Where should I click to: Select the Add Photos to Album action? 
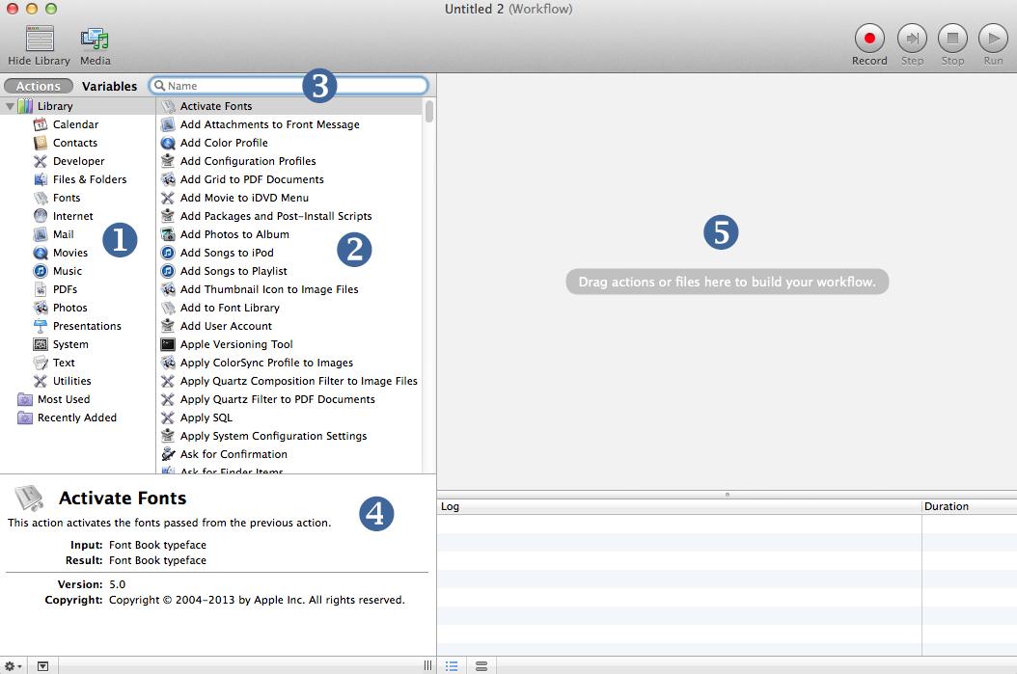[289, 234]
